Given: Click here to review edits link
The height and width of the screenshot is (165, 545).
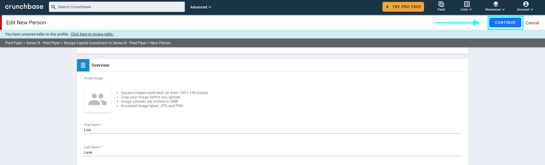Looking at the screenshot, I should coord(92,34).
